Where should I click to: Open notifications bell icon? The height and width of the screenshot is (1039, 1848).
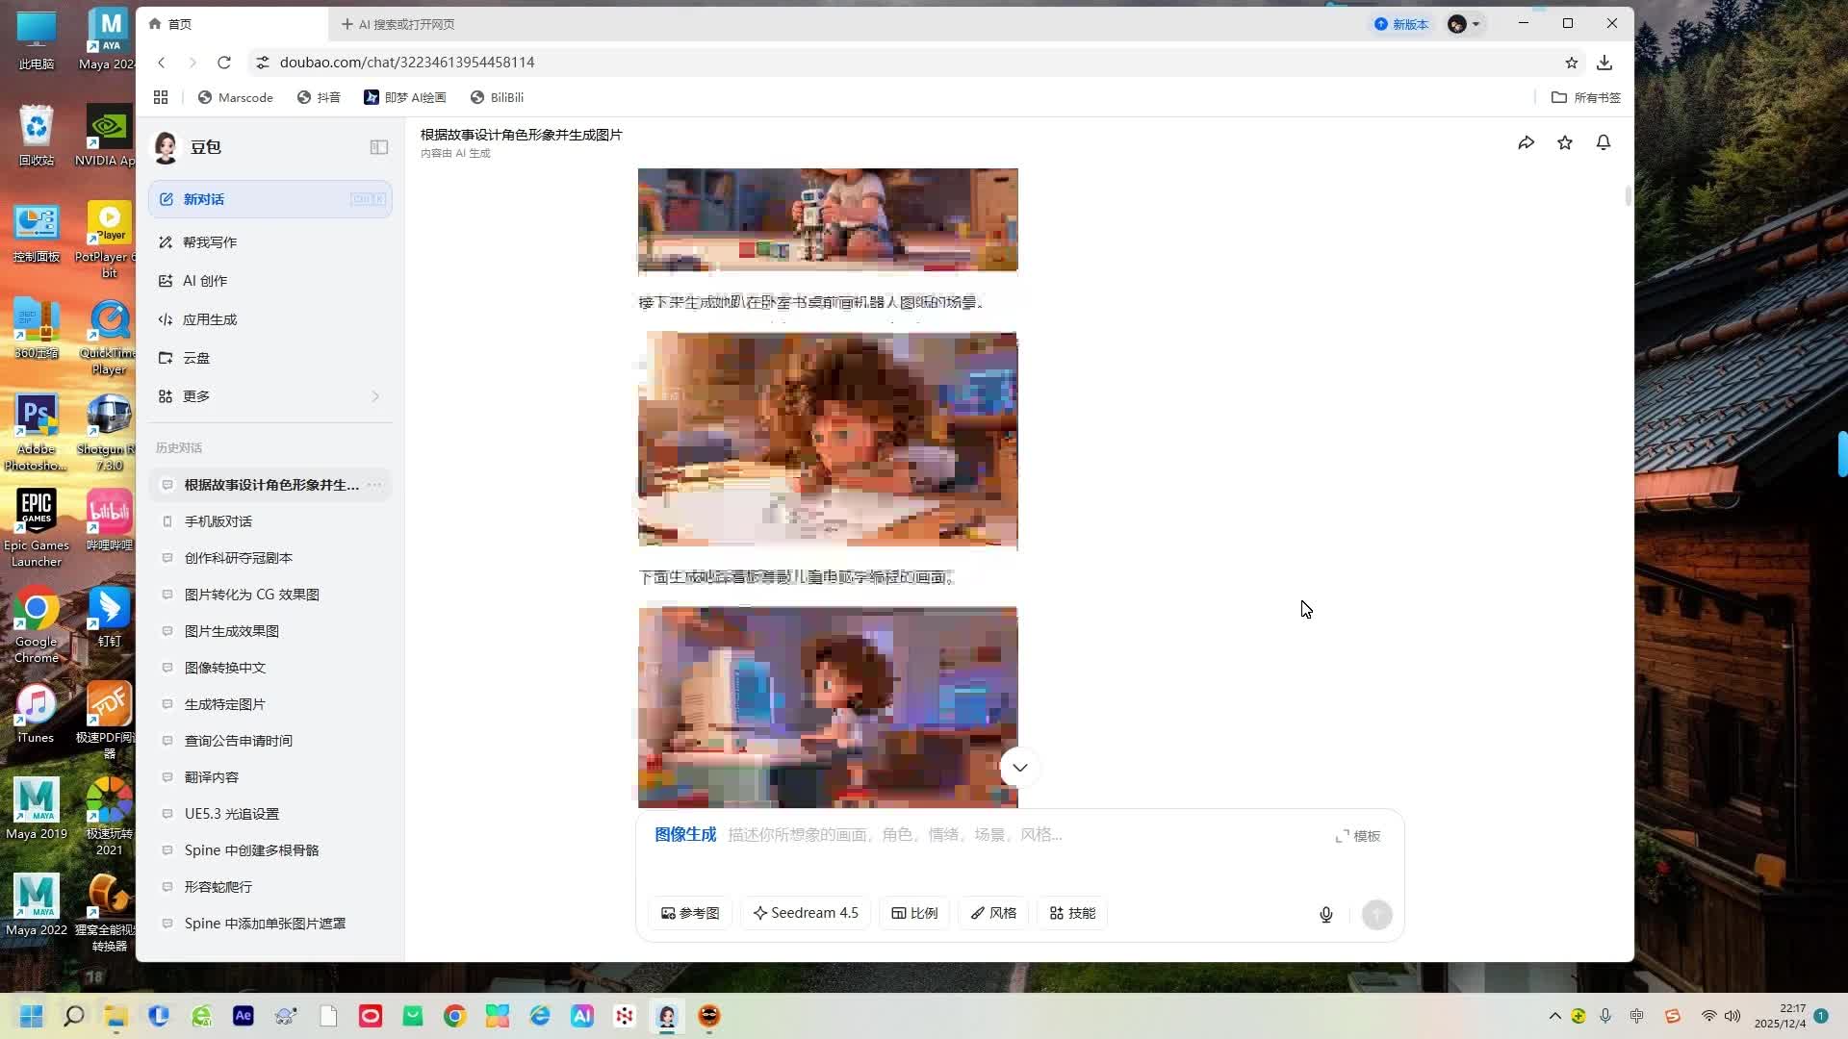(1604, 143)
